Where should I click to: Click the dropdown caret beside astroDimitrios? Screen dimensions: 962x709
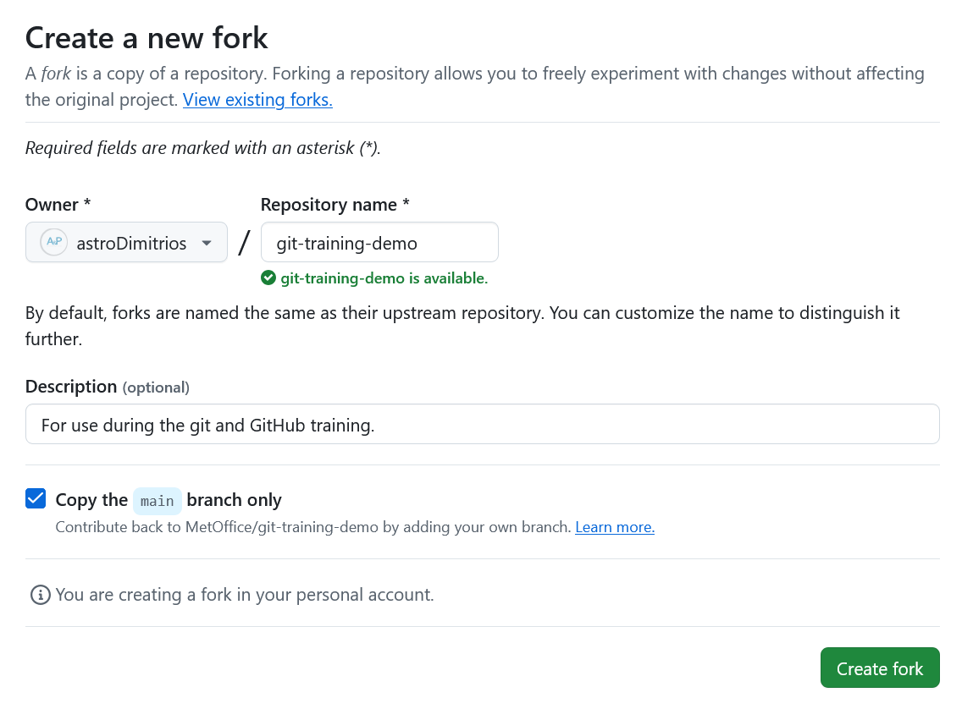pyautogui.click(x=207, y=243)
